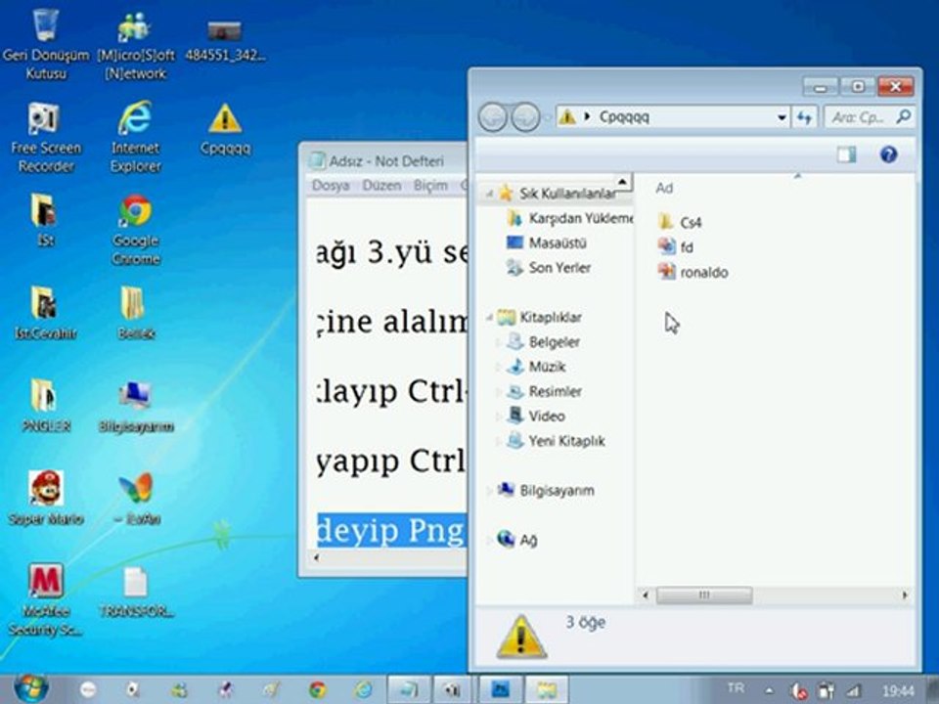This screenshot has width=939, height=704.
Task: Select the ronaldo file in the file list
Action: click(693, 273)
